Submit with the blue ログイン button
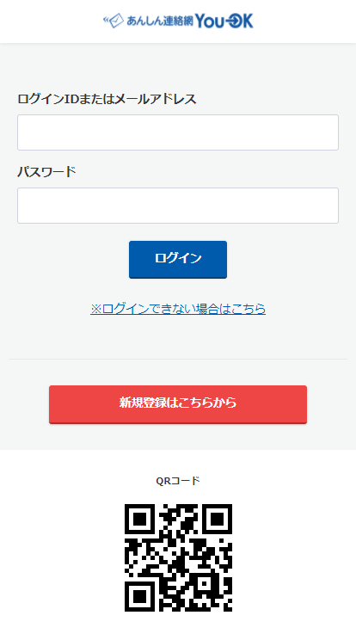The height and width of the screenshot is (640, 356). (178, 260)
